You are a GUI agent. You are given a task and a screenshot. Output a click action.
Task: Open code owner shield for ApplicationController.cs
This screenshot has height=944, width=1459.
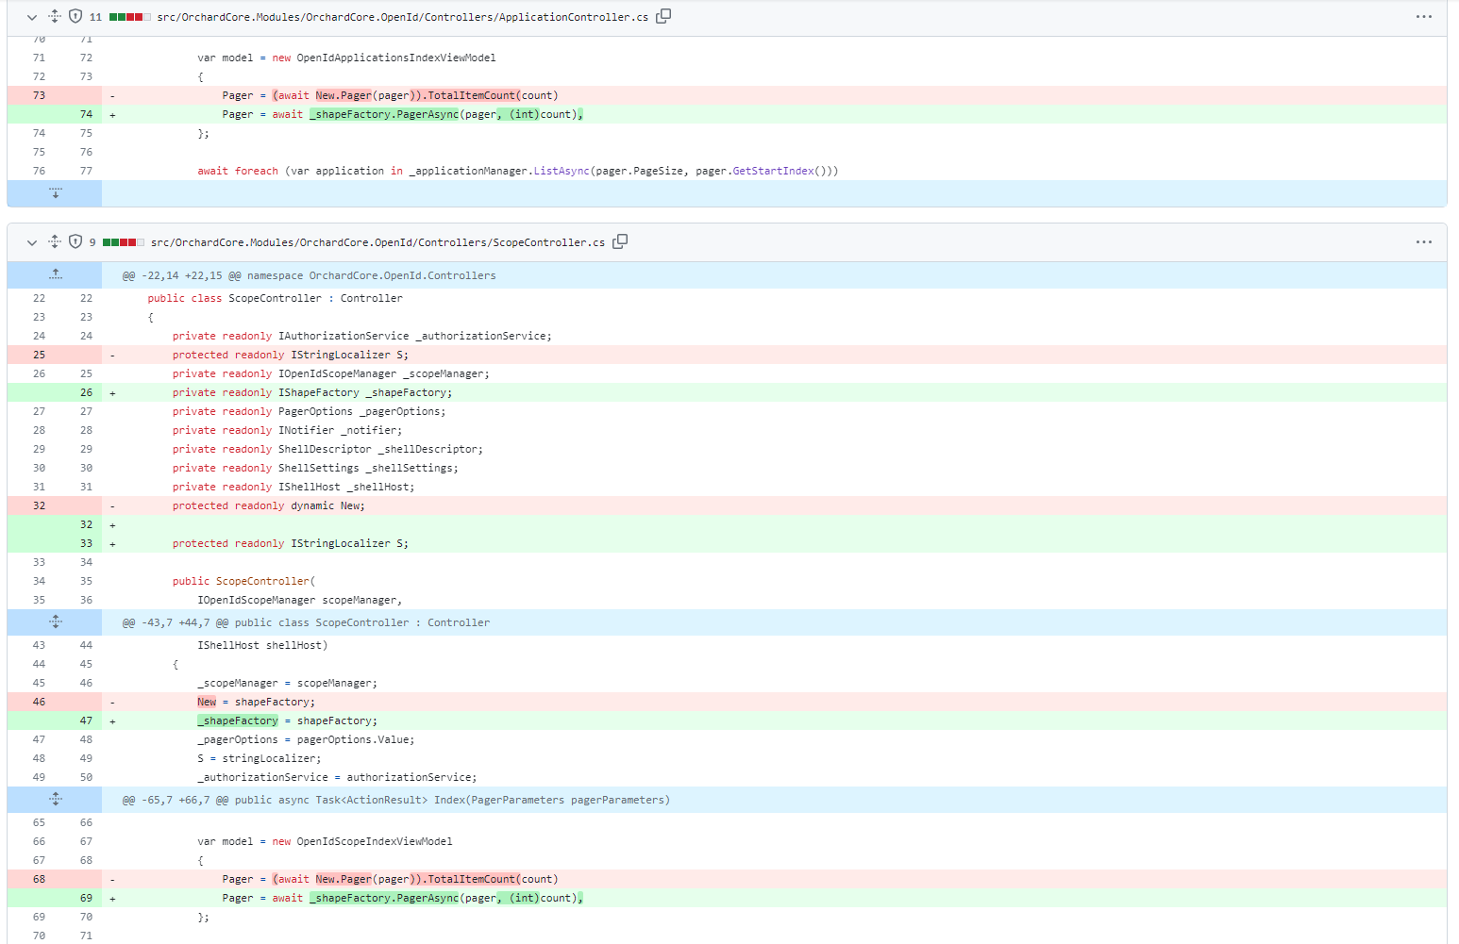75,16
